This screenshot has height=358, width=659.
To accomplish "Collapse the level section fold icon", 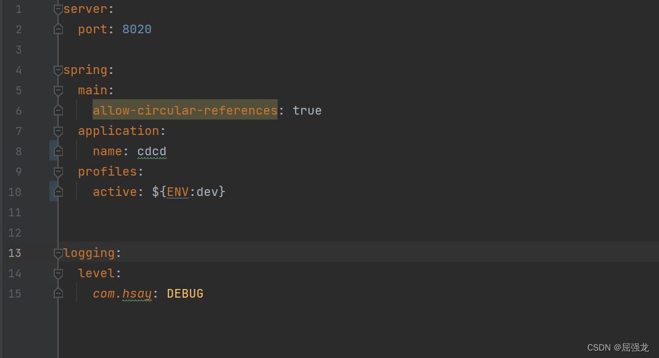I will coord(59,274).
